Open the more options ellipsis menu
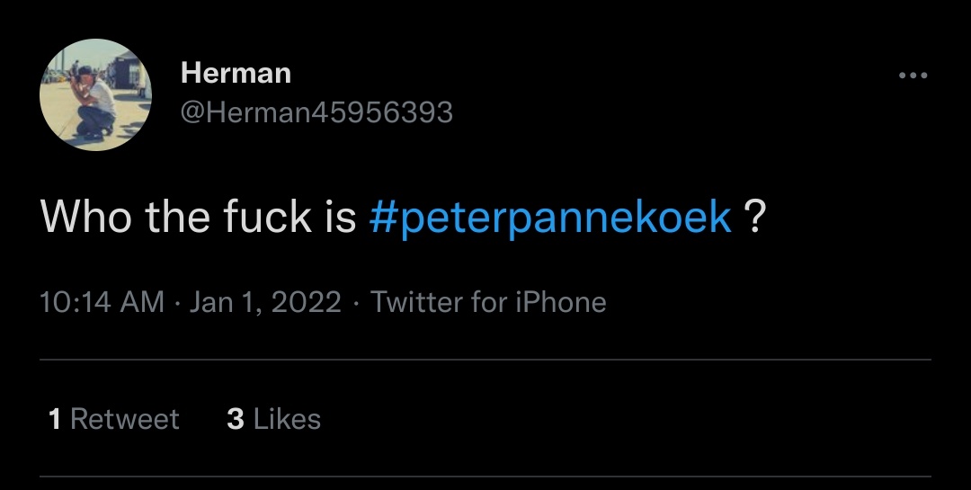 click(913, 76)
